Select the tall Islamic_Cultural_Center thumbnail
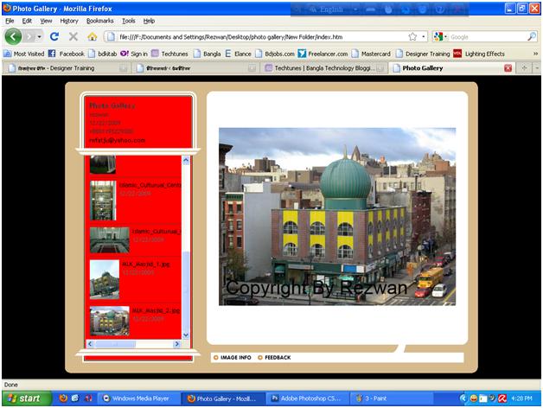This screenshot has height=408, width=543. (x=103, y=201)
